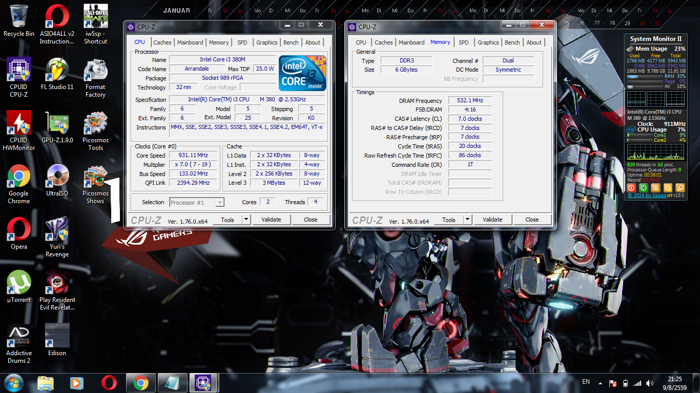
Task: Click the orange key icon in System Monitor
Action: (680, 188)
